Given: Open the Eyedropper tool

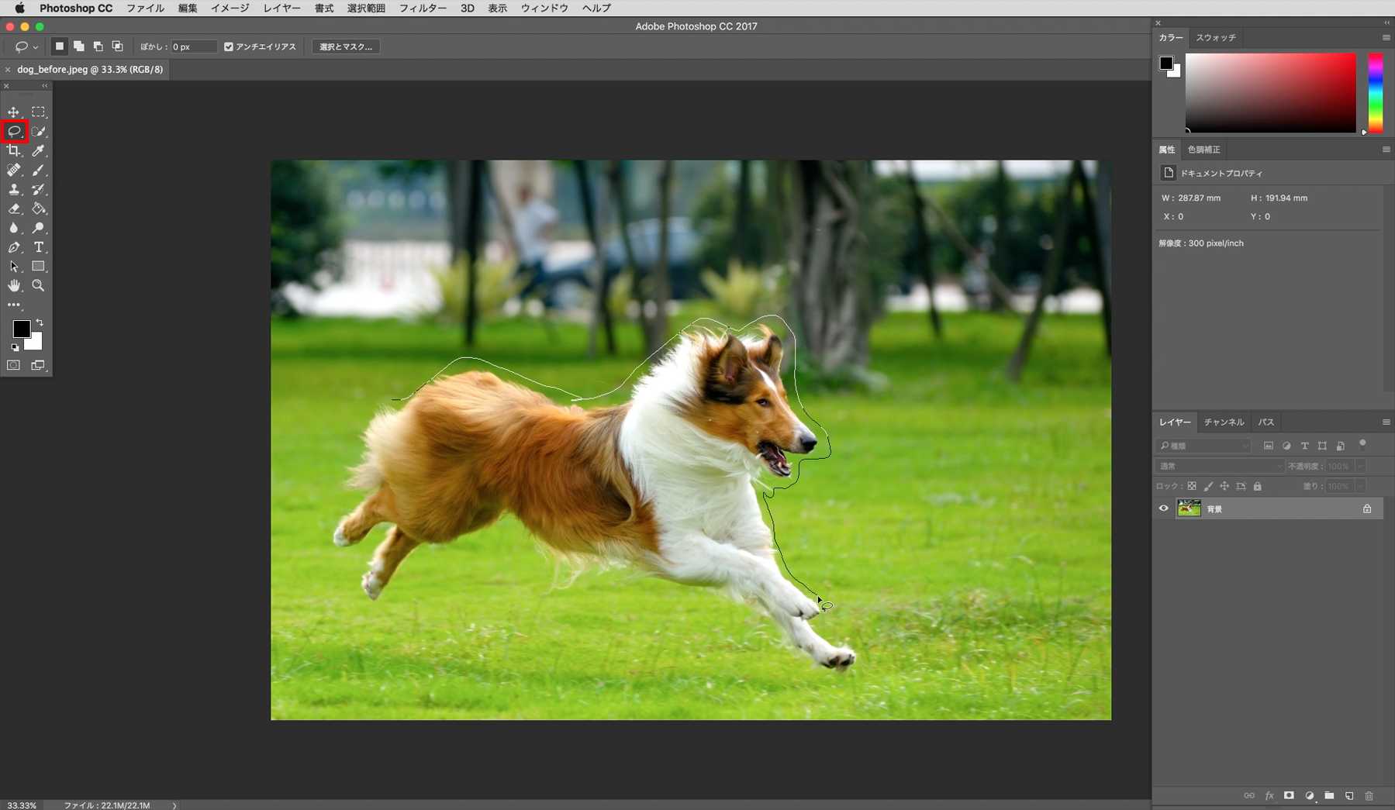Looking at the screenshot, I should click(38, 150).
